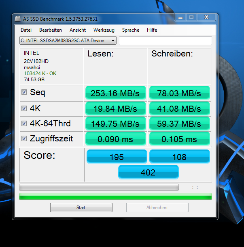Click the write access time 0.105 ms
Screen dimensions: 244x247
(x=180, y=139)
